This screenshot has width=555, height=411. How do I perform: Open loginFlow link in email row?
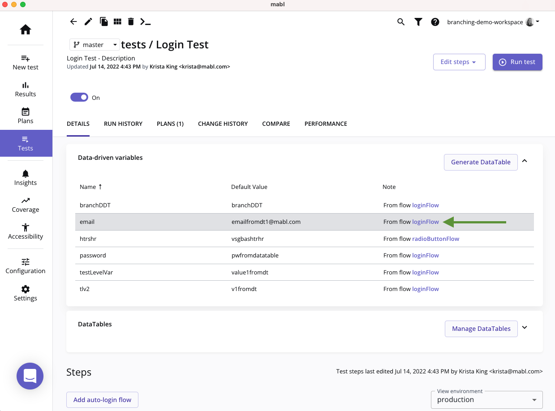tap(426, 222)
